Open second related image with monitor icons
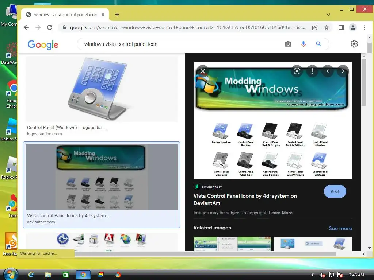 [x=313, y=244]
